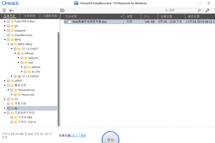Switch to the 已删除列表 tab
215x143 pixels.
(x=50, y=16)
